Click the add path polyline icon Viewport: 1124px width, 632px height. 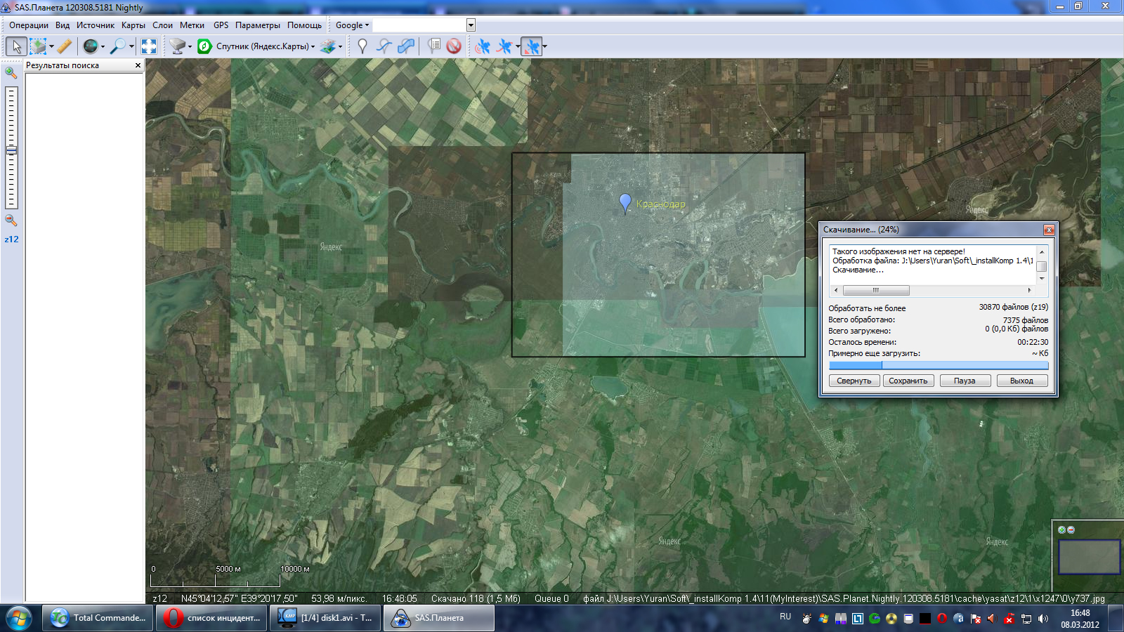384,46
